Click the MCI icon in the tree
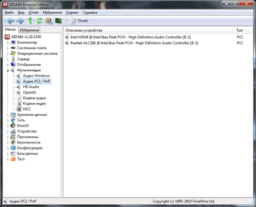 (x=19, y=109)
